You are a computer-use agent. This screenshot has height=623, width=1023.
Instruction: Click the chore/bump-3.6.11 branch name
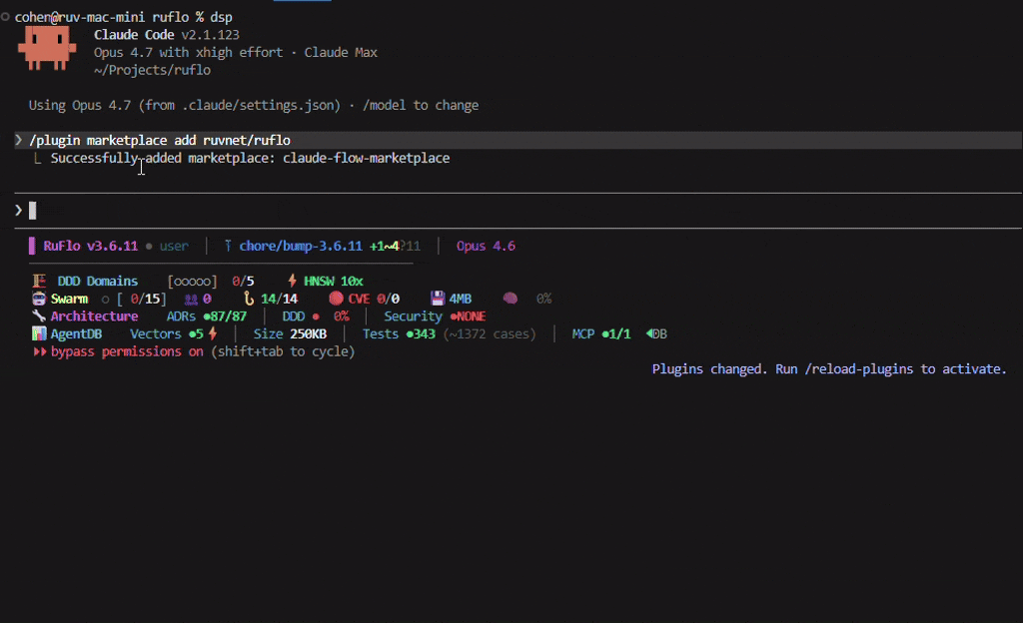tap(300, 246)
